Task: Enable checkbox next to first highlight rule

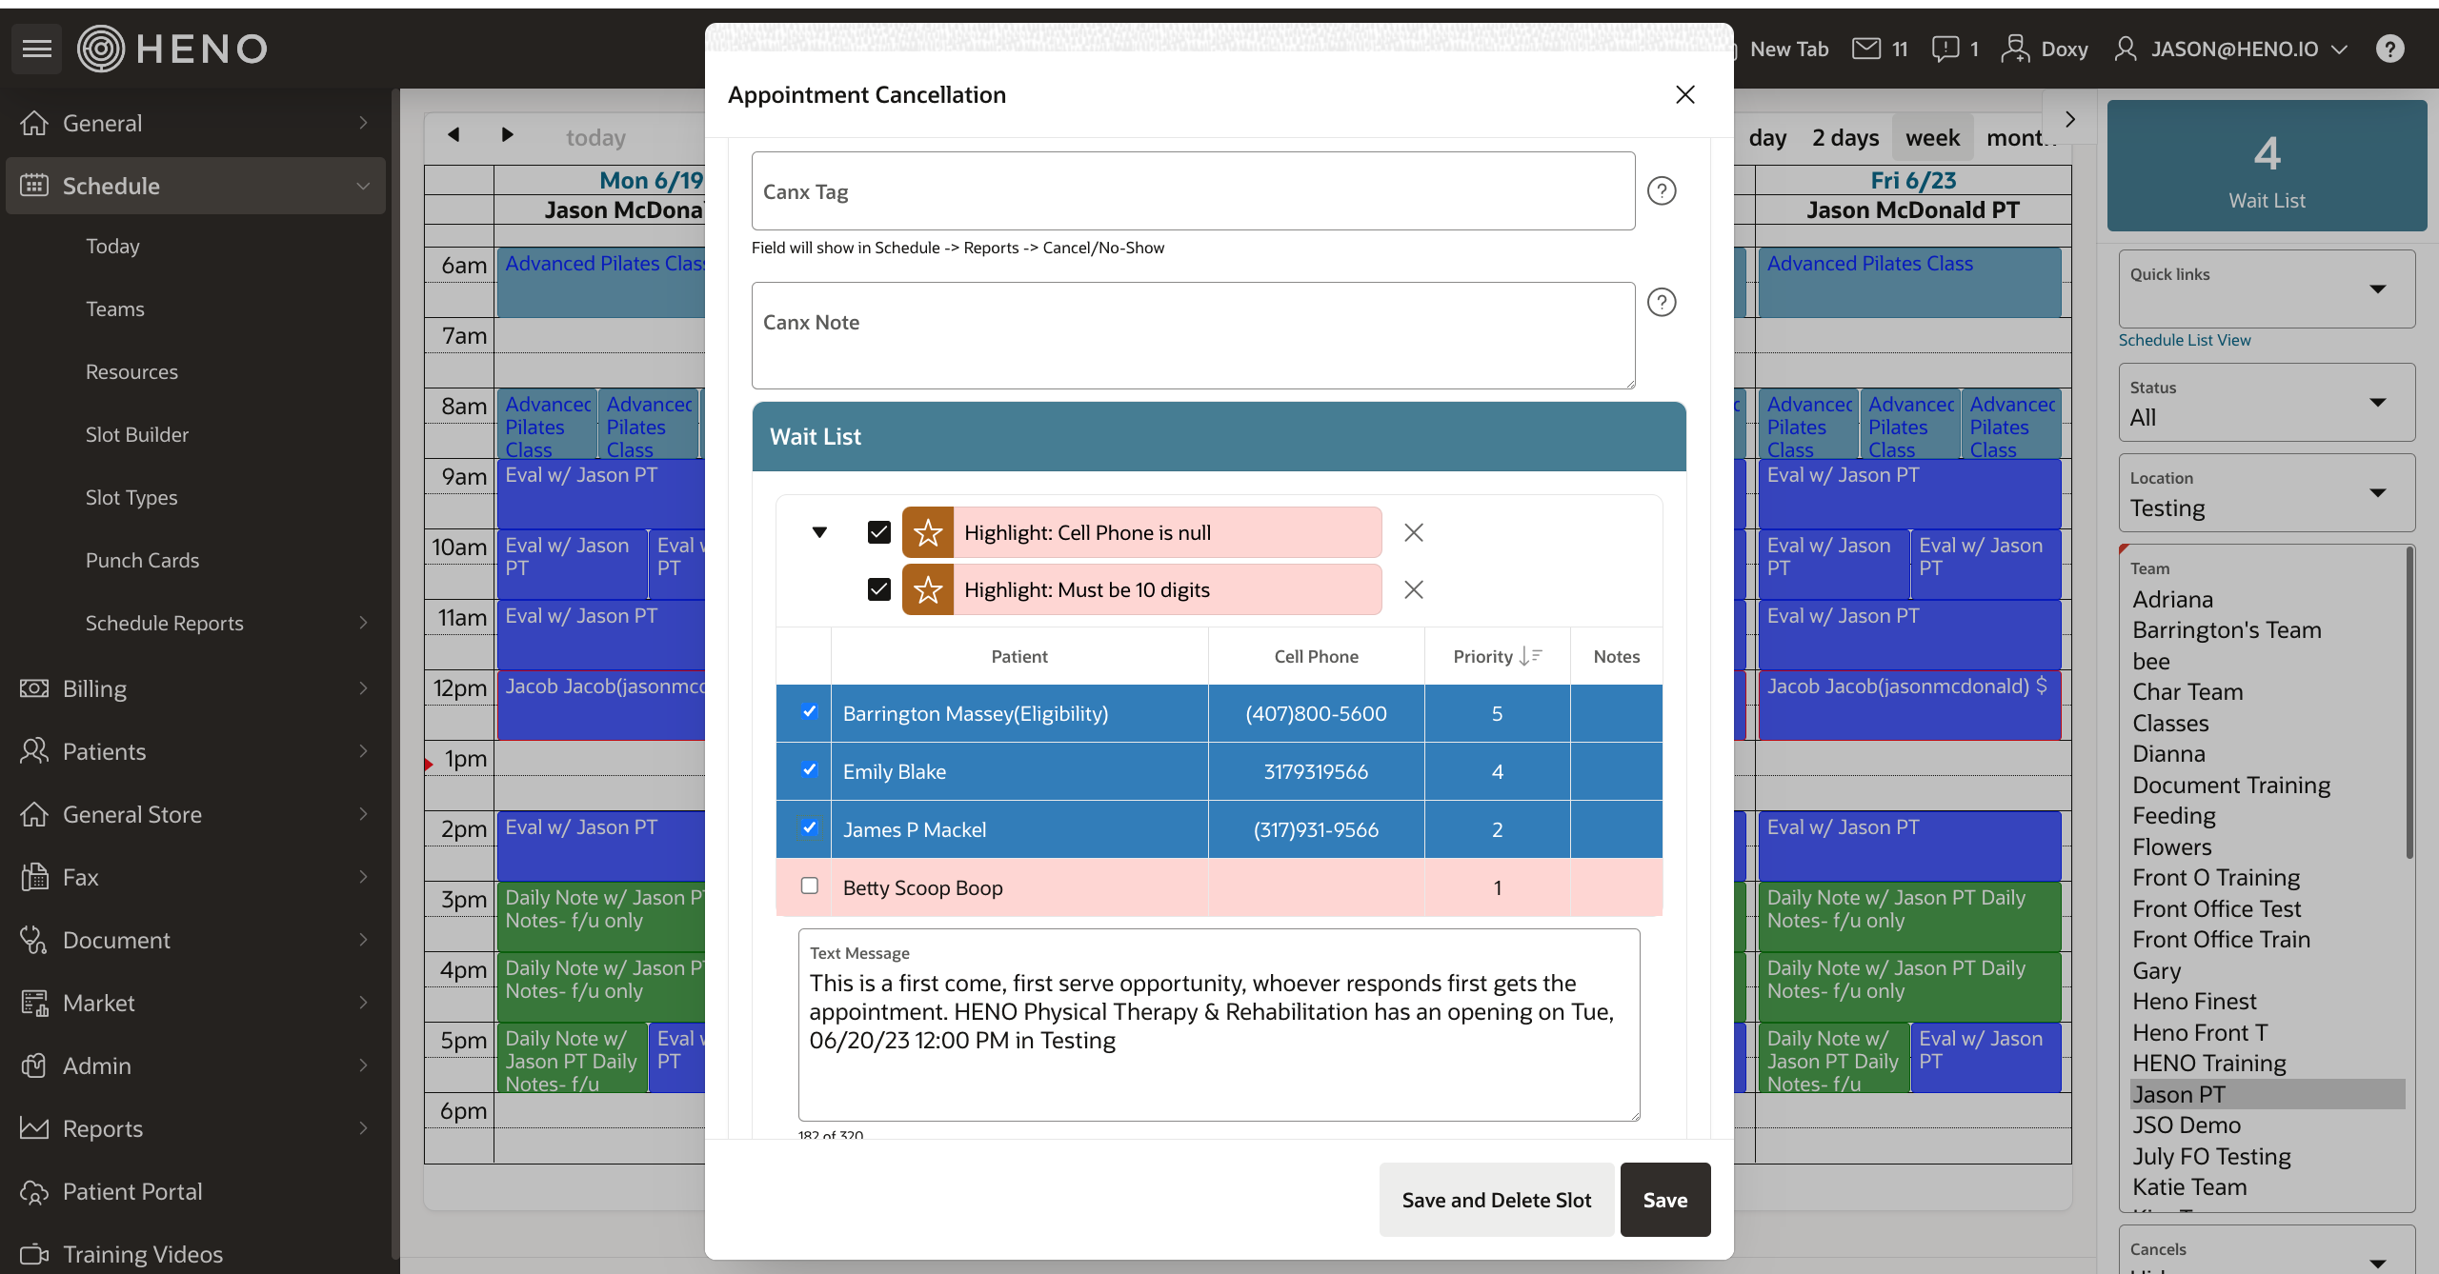Action: pyautogui.click(x=876, y=530)
